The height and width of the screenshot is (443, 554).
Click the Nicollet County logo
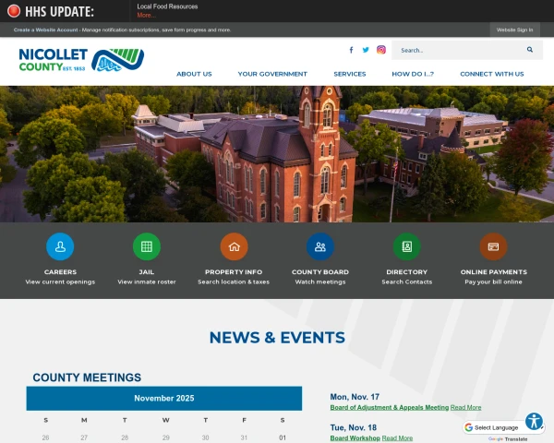tap(81, 60)
